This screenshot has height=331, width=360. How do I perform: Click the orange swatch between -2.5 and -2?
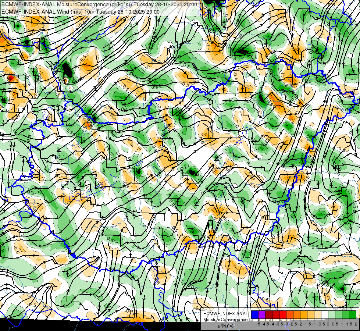click(x=297, y=315)
